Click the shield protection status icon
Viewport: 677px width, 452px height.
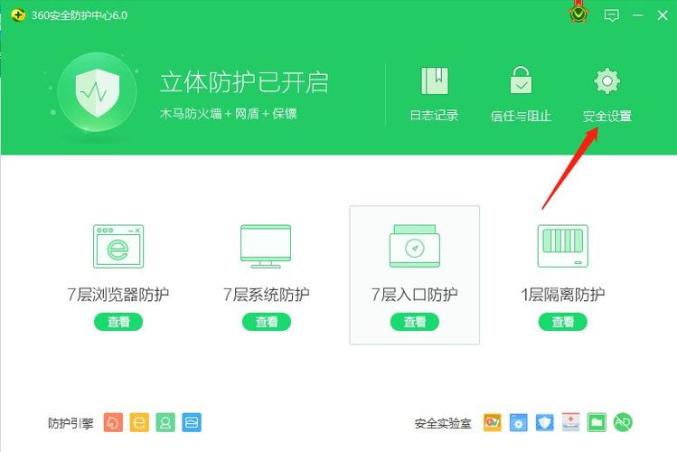97,92
